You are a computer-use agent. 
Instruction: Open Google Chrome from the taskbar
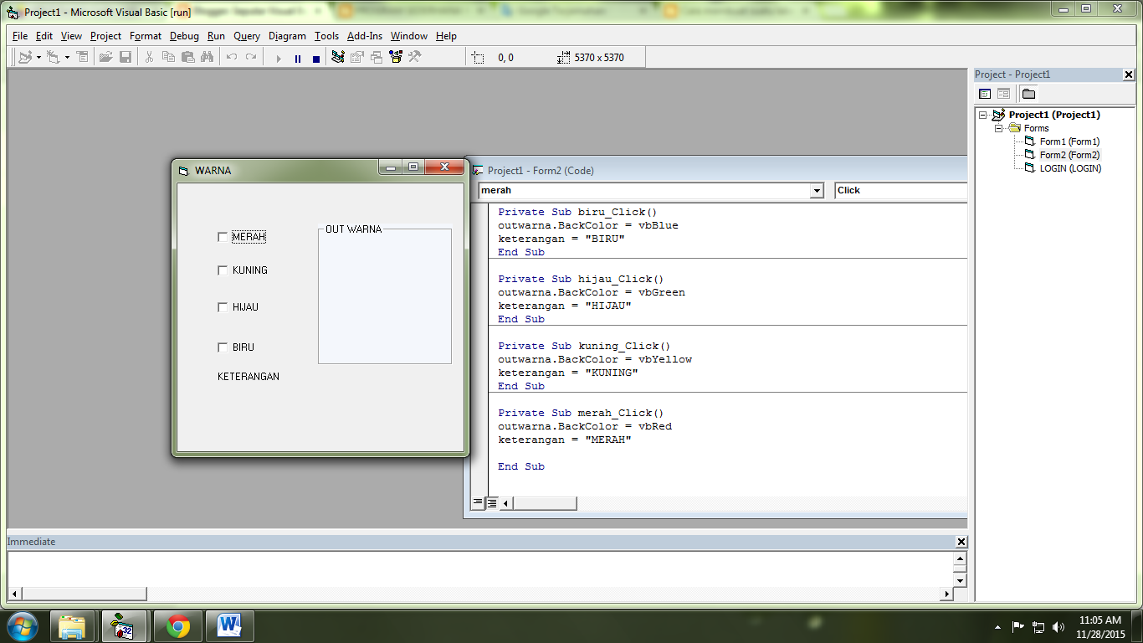[177, 626]
